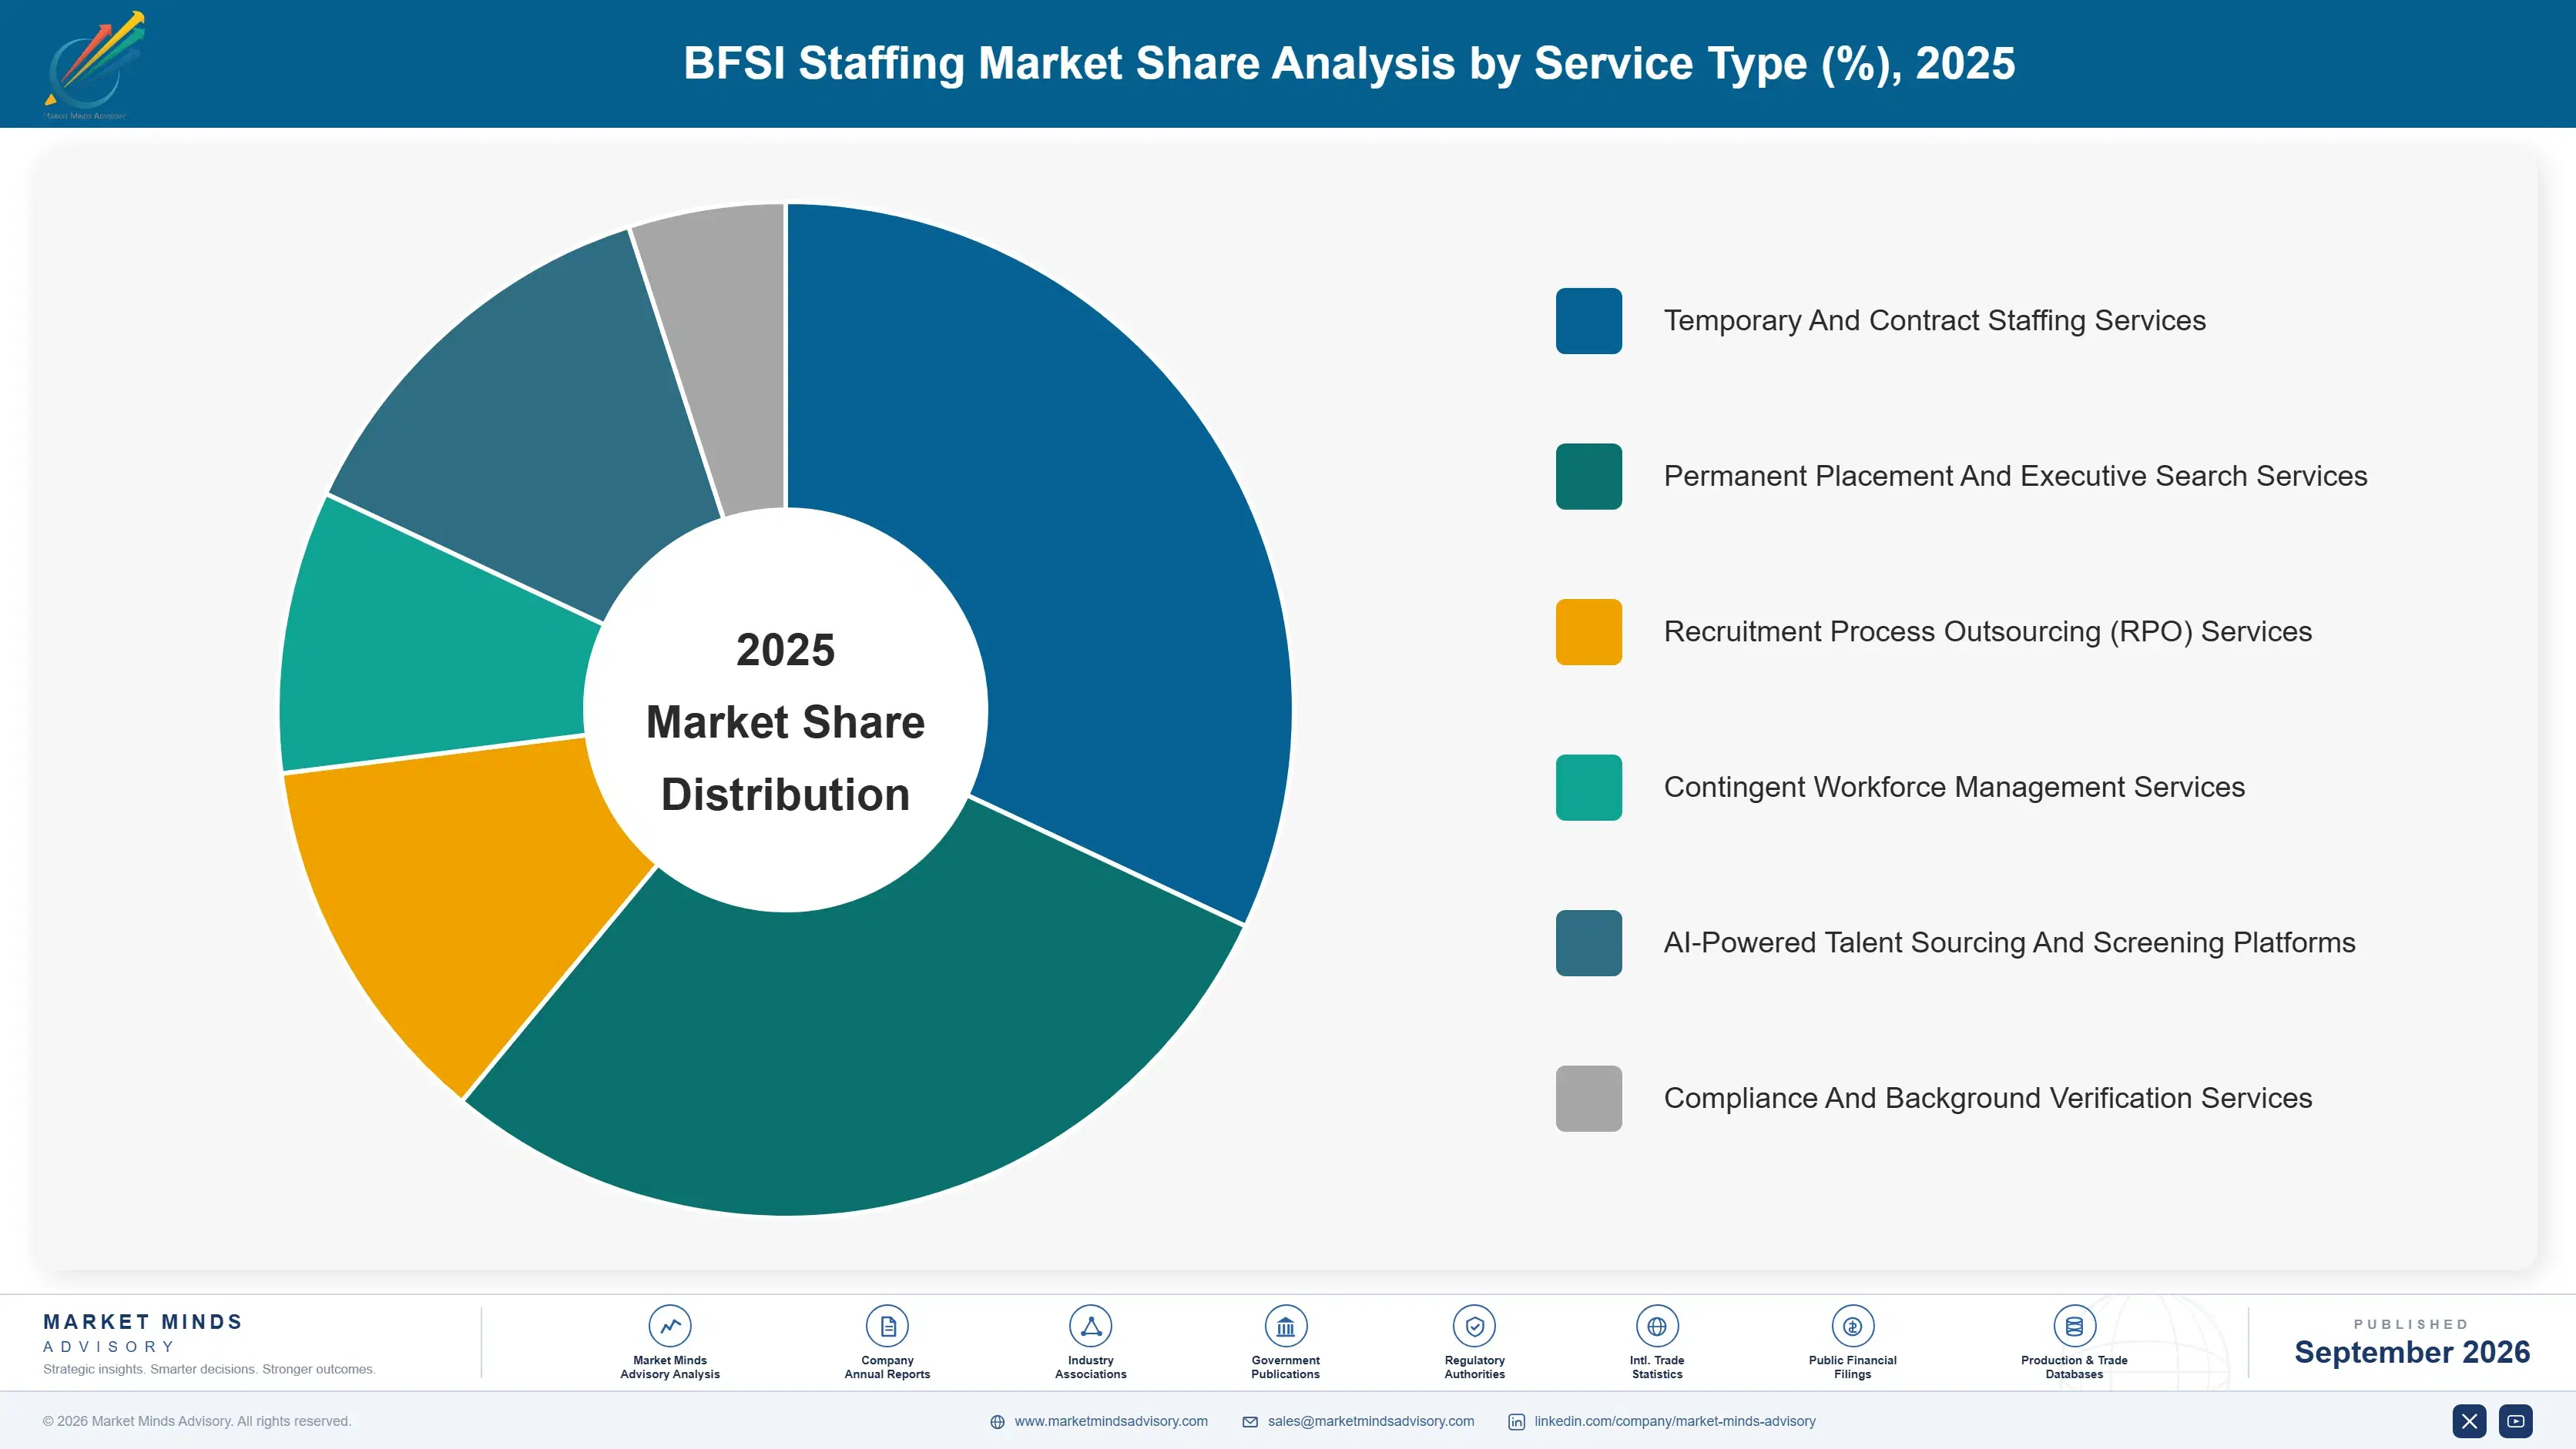The image size is (2576, 1449).
Task: Click the blue Temporary And Contract Staffing swatch
Action: point(1588,321)
